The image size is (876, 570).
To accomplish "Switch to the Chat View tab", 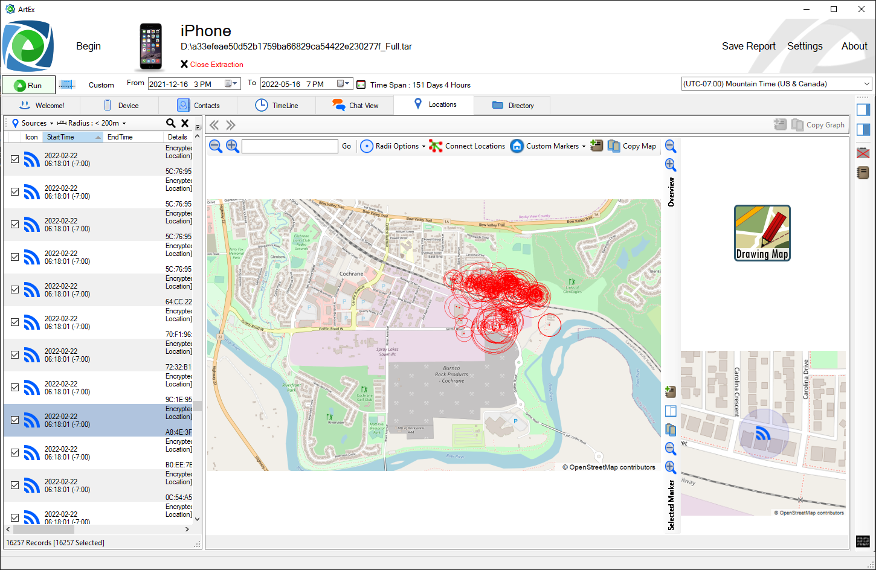I will pyautogui.click(x=355, y=105).
